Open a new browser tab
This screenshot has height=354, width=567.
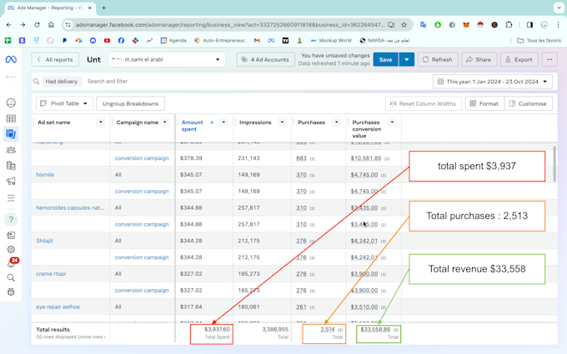(103, 8)
